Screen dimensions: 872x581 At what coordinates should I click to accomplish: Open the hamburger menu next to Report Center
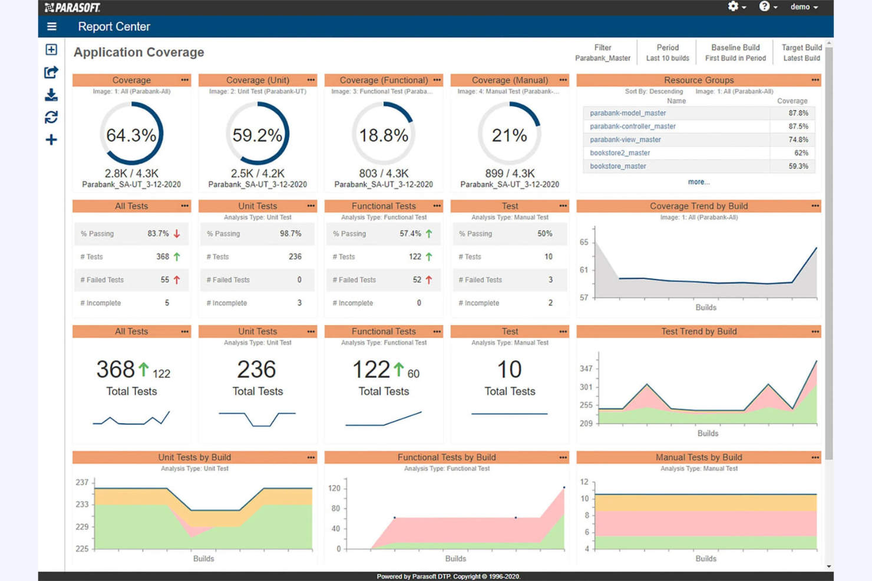[x=51, y=26]
